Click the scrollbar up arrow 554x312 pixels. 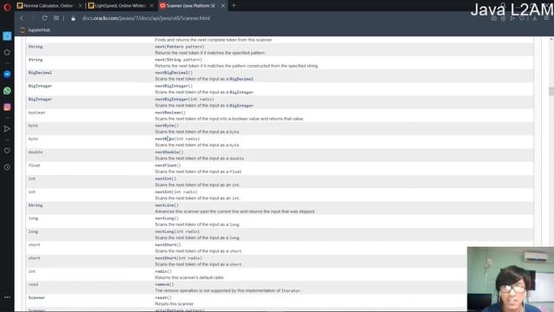click(551, 38)
